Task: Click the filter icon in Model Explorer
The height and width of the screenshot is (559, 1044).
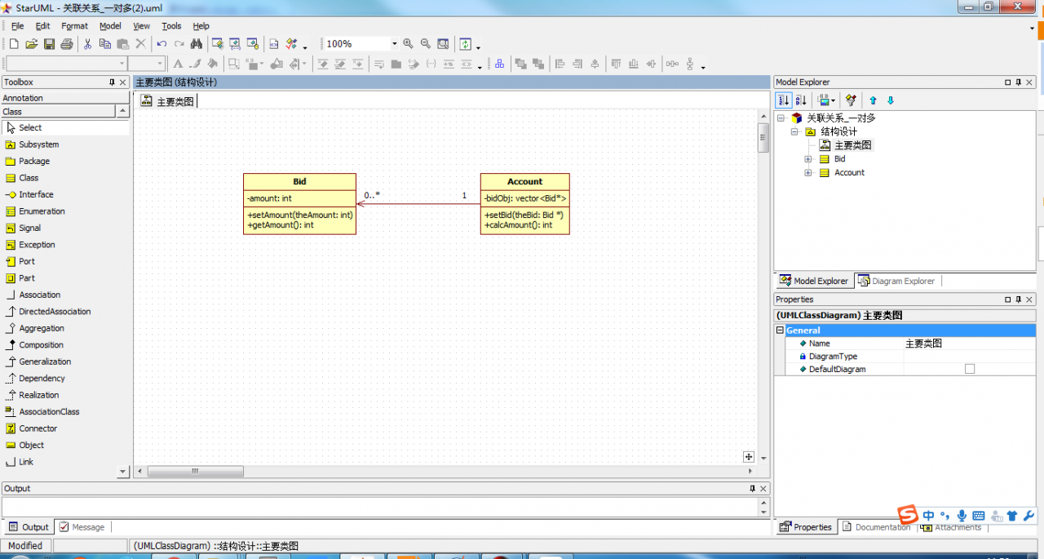Action: [851, 100]
